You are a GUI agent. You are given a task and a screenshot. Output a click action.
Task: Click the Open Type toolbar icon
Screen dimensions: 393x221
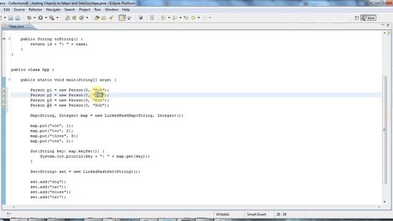click(x=97, y=18)
